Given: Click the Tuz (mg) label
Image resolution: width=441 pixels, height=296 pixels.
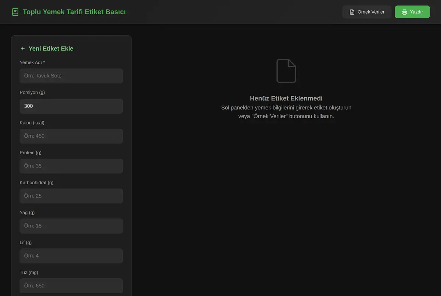Looking at the screenshot, I should pyautogui.click(x=29, y=272).
